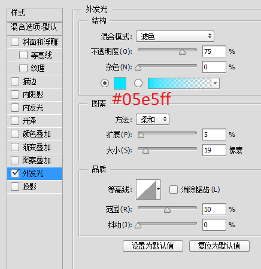This screenshot has height=269, width=261.
Task: Focus the 杂色 value field
Action: pyautogui.click(x=214, y=67)
